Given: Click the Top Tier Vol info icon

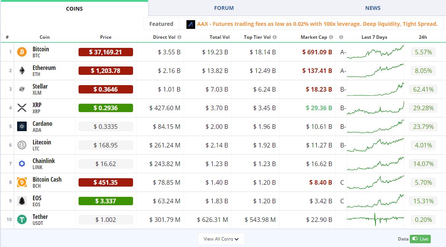Looking at the screenshot, I should [x=275, y=37].
